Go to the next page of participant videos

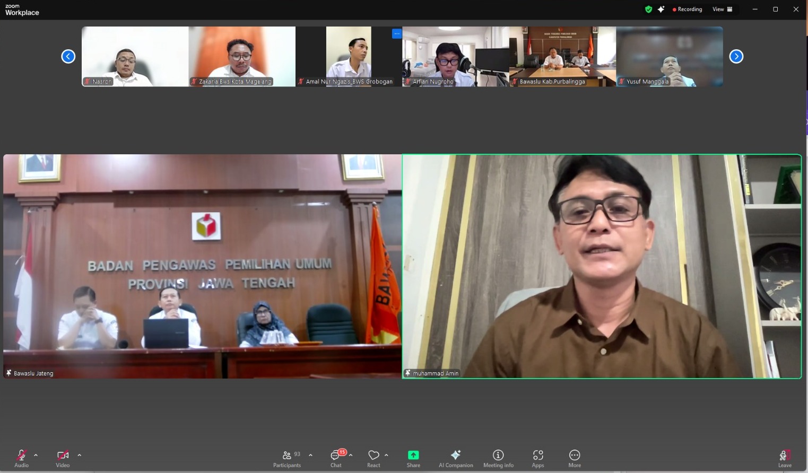pyautogui.click(x=736, y=56)
